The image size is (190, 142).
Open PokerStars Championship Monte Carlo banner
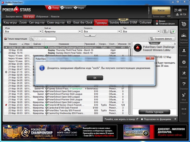click(x=60, y=132)
